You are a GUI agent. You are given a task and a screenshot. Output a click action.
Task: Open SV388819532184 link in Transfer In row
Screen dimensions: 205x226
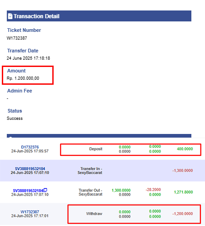pos(30,169)
